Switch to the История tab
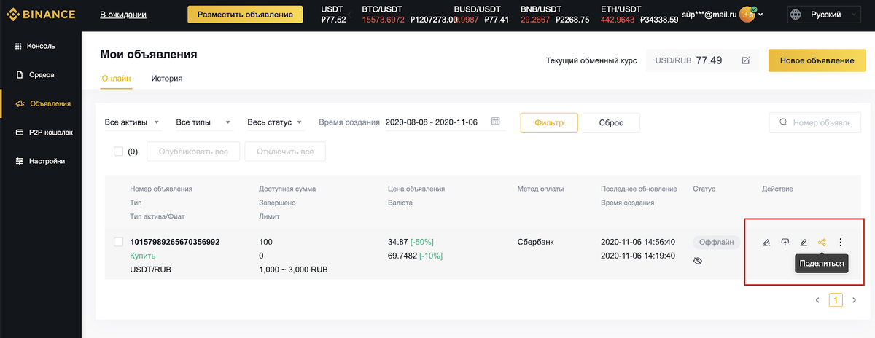The width and height of the screenshot is (875, 338). [167, 78]
